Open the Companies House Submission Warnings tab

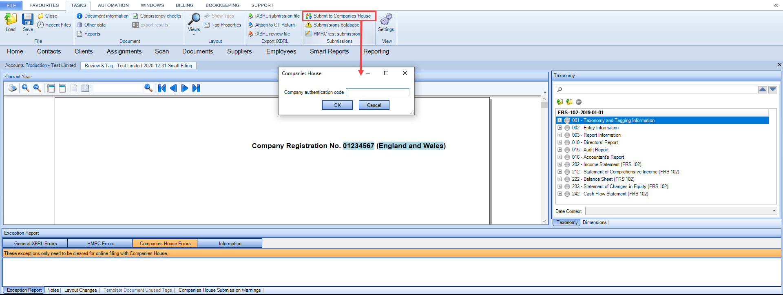(x=219, y=290)
